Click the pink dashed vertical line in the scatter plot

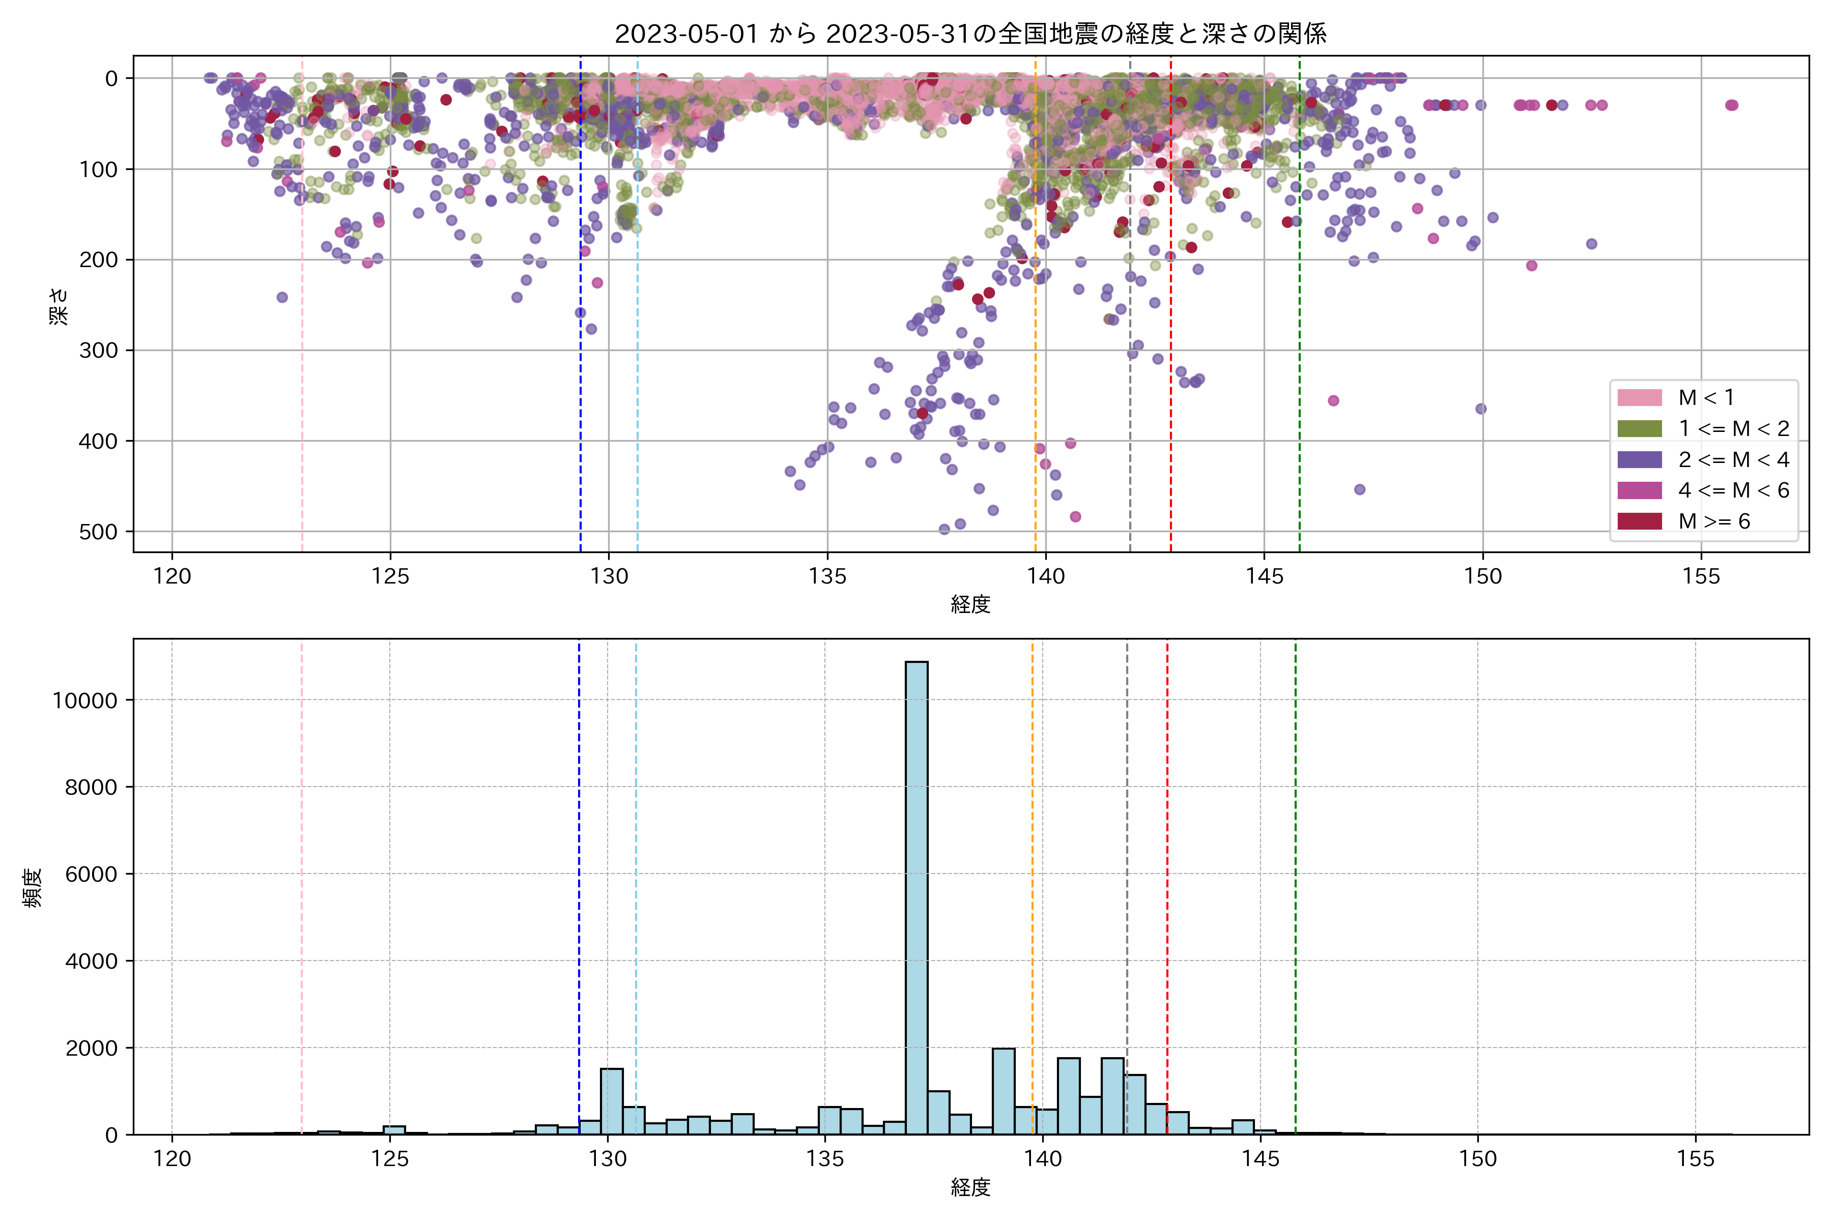[302, 311]
